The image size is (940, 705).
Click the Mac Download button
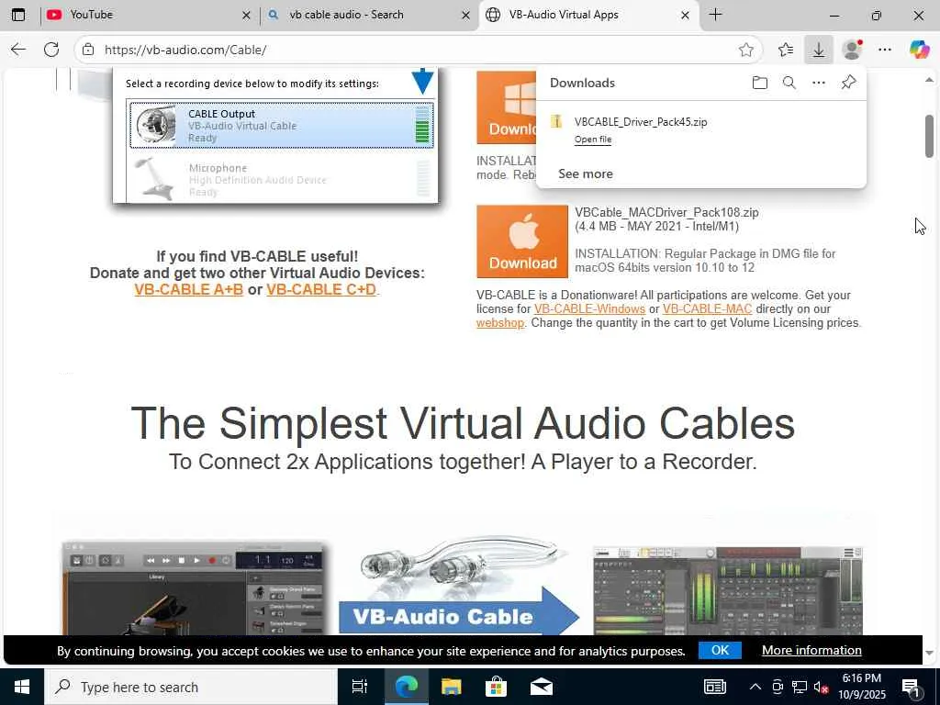click(522, 241)
